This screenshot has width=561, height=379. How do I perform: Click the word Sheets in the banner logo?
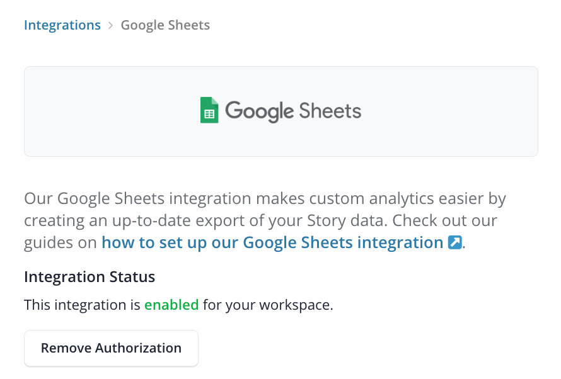click(x=330, y=110)
